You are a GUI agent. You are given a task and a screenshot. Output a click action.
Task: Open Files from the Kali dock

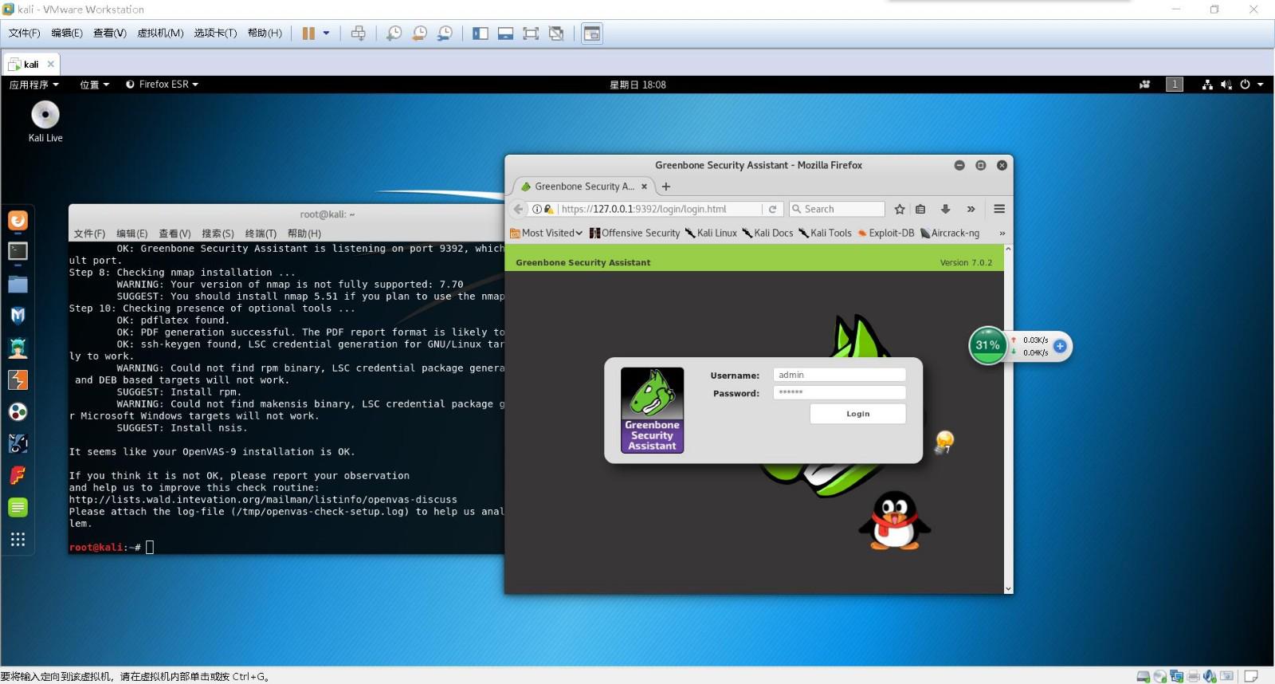tap(18, 284)
